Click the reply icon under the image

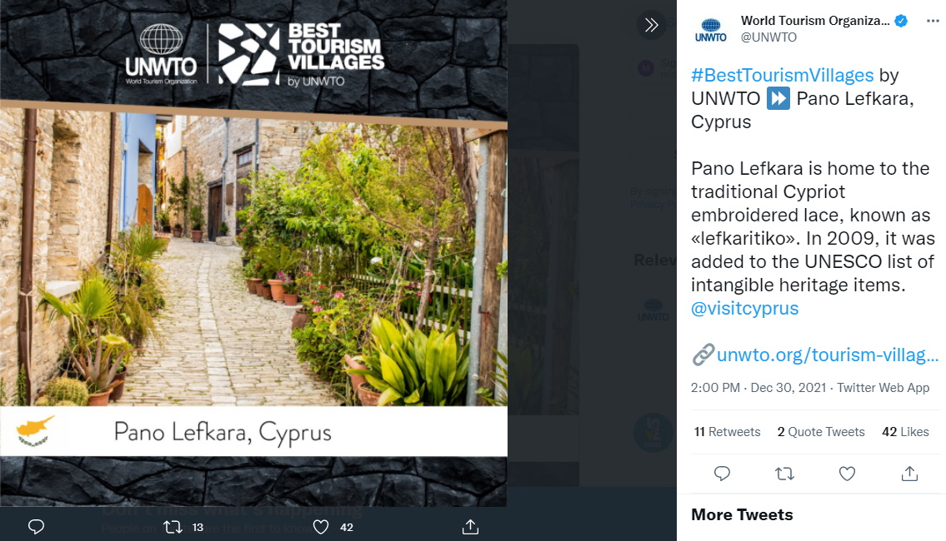click(x=36, y=527)
